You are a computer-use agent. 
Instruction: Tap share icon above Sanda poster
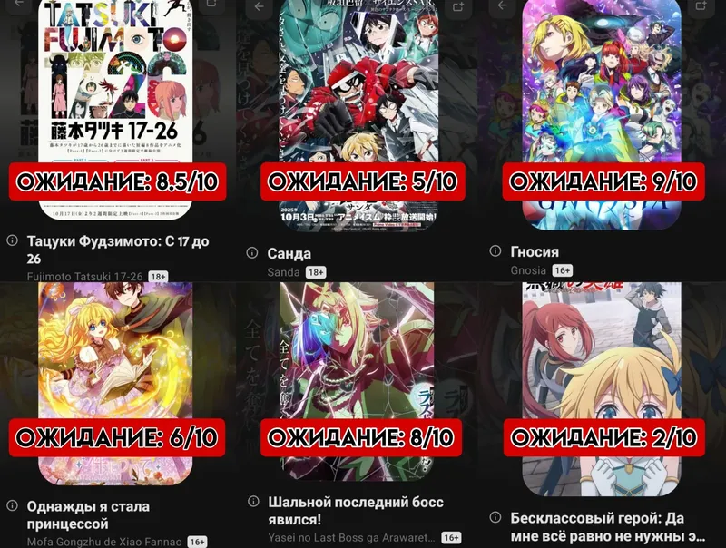tap(458, 6)
